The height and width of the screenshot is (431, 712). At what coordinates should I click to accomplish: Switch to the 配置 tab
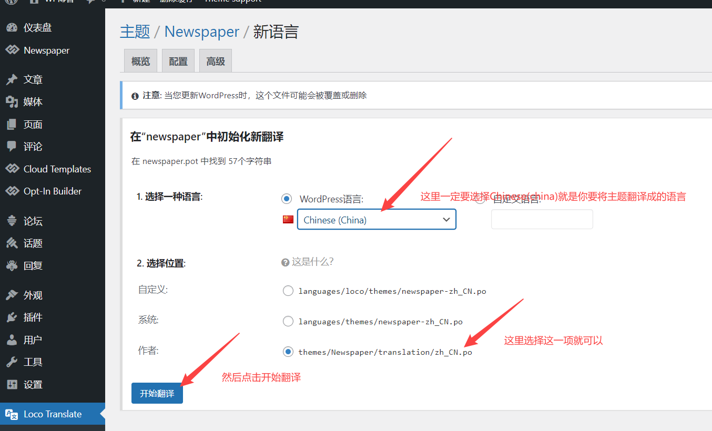point(178,61)
